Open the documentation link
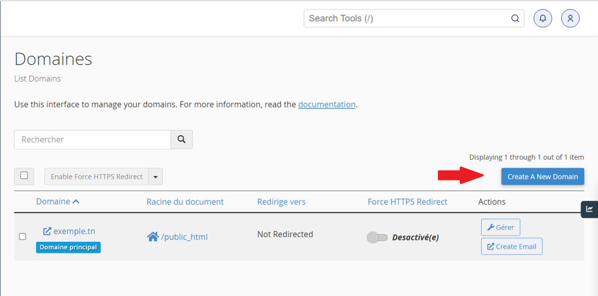 click(326, 104)
